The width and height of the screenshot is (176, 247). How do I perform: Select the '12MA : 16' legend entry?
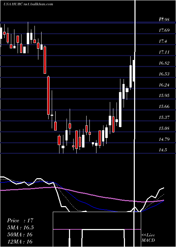[20, 241]
